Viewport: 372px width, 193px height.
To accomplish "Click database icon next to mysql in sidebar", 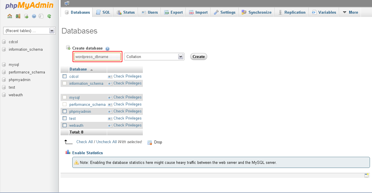I will 4,64.
